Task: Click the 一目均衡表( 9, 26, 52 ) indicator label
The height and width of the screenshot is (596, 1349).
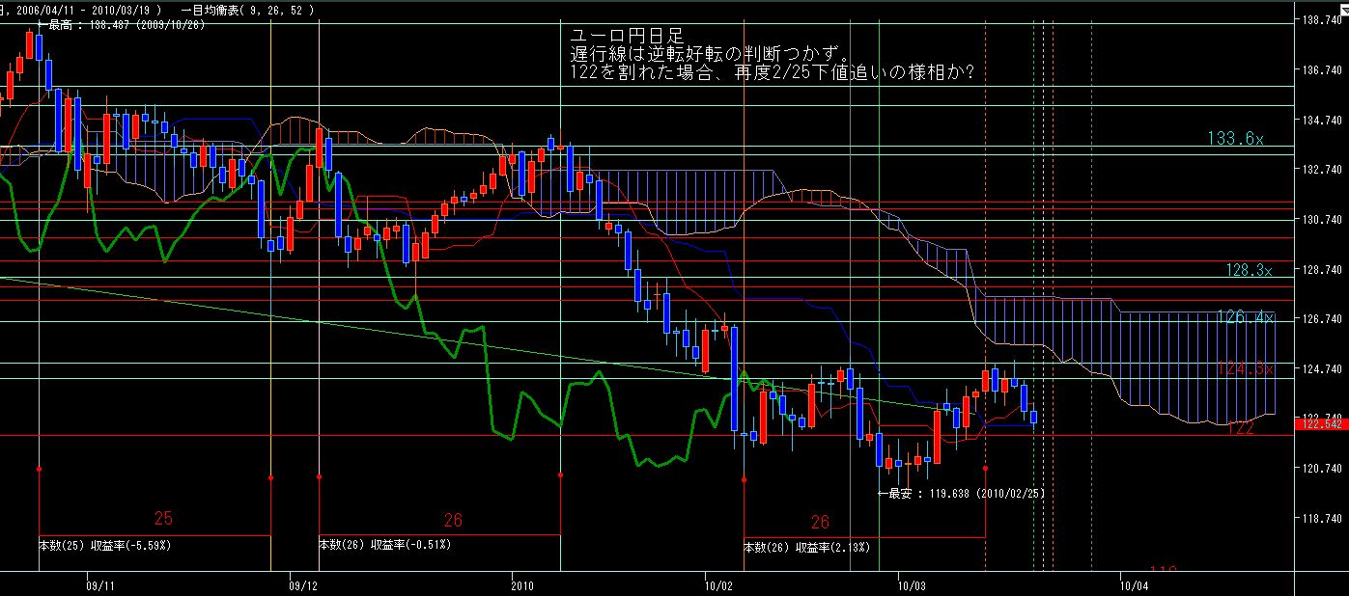Action: [x=247, y=10]
